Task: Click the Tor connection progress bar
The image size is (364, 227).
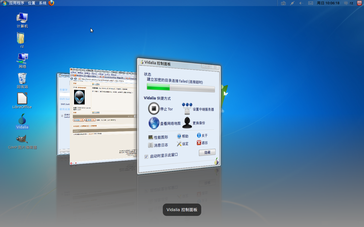Action: 181,88
